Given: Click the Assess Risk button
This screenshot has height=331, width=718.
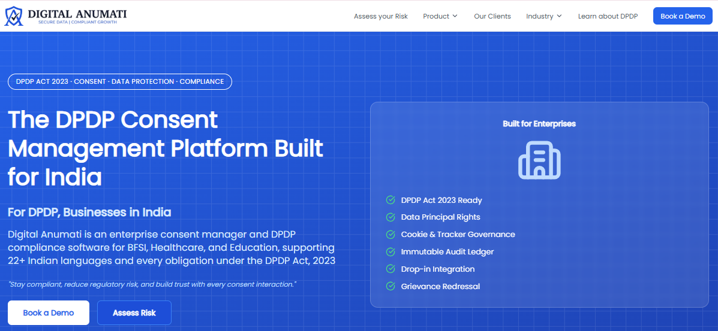Looking at the screenshot, I should (x=134, y=312).
